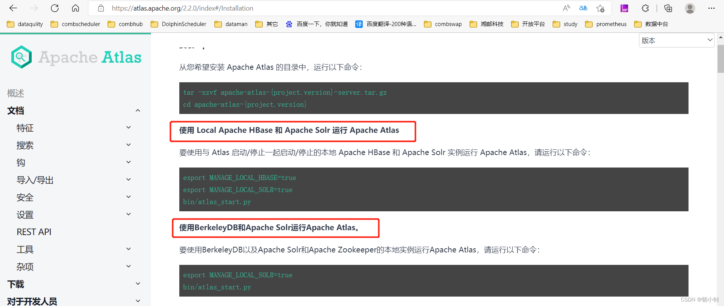Image resolution: width=724 pixels, height=306 pixels.
Task: Click the 'tar -xzvf apache-atlas' command line
Action: [285, 92]
